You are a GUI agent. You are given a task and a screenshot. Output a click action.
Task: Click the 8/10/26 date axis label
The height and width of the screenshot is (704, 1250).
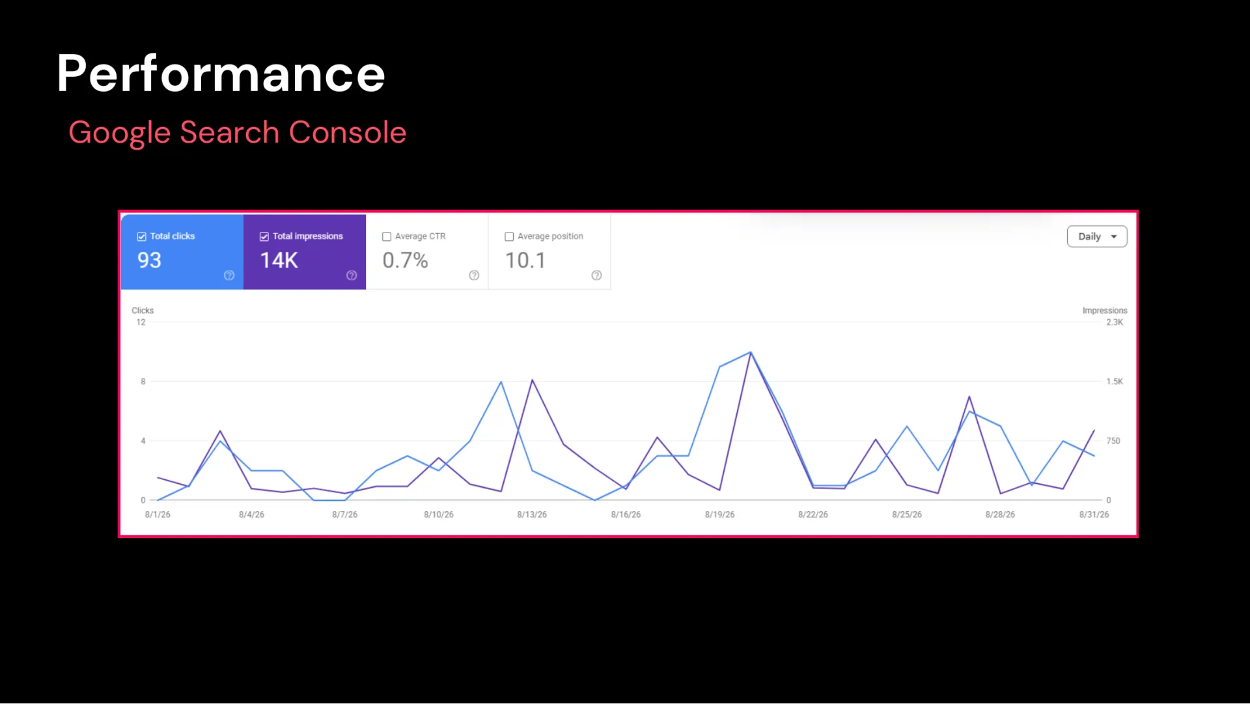pyautogui.click(x=439, y=514)
